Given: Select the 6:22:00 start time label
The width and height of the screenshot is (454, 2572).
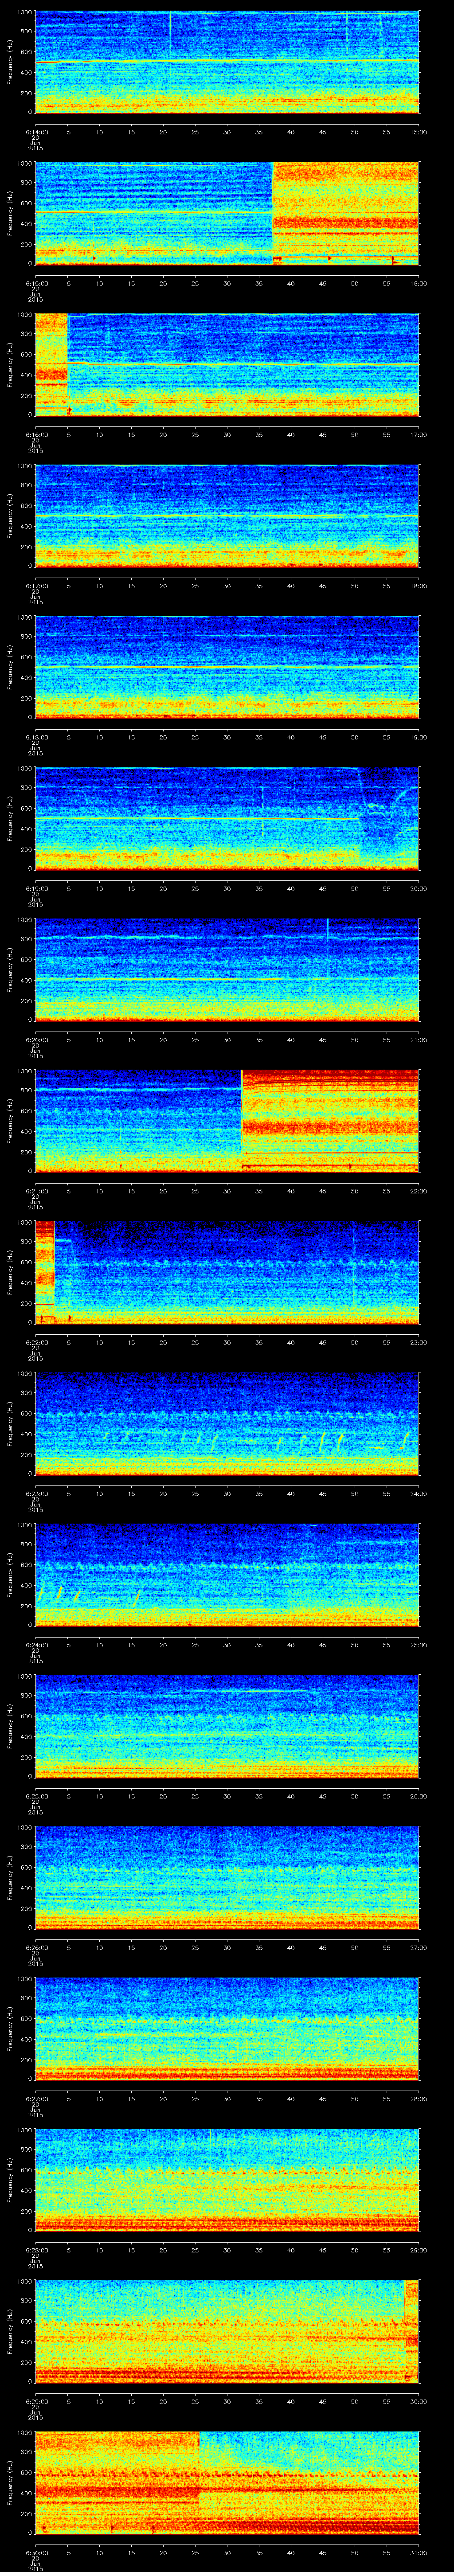Looking at the screenshot, I should (x=36, y=1342).
